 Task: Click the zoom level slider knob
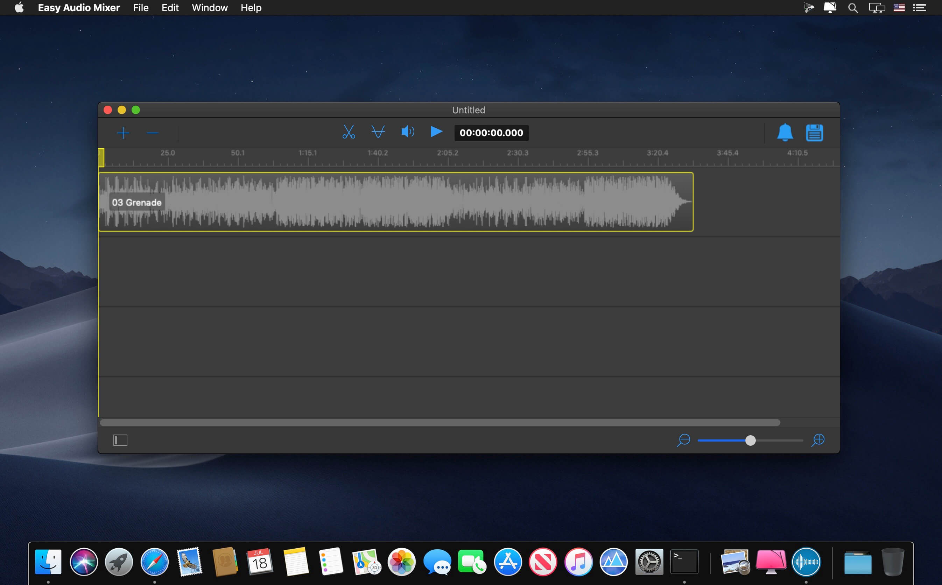tap(750, 440)
